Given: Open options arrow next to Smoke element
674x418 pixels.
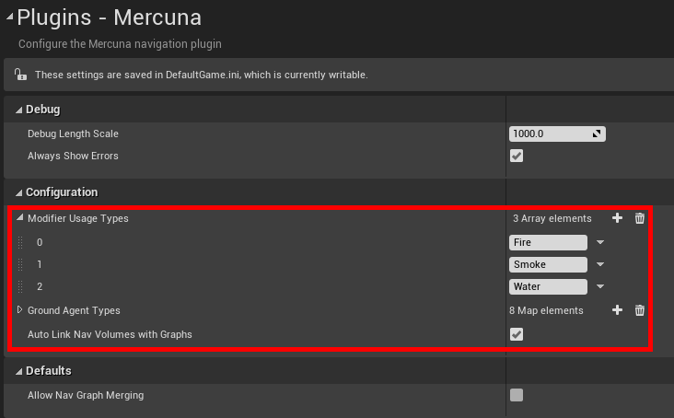Looking at the screenshot, I should (x=600, y=265).
